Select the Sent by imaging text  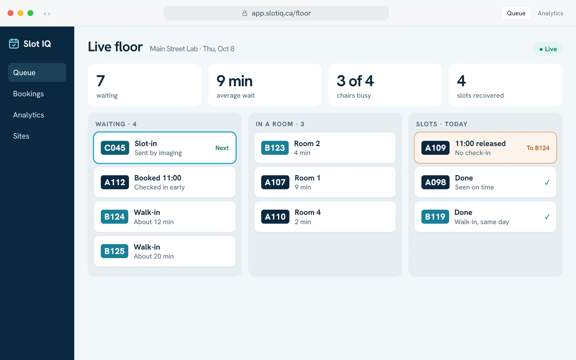pos(158,153)
